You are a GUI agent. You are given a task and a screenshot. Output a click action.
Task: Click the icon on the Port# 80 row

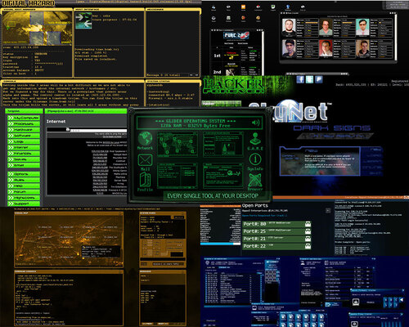[308, 224]
